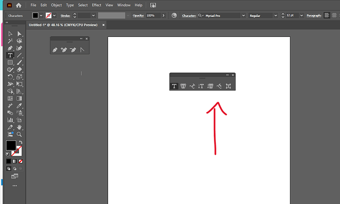Select the Direct Selection tool
The image size is (340, 204).
tap(19, 34)
